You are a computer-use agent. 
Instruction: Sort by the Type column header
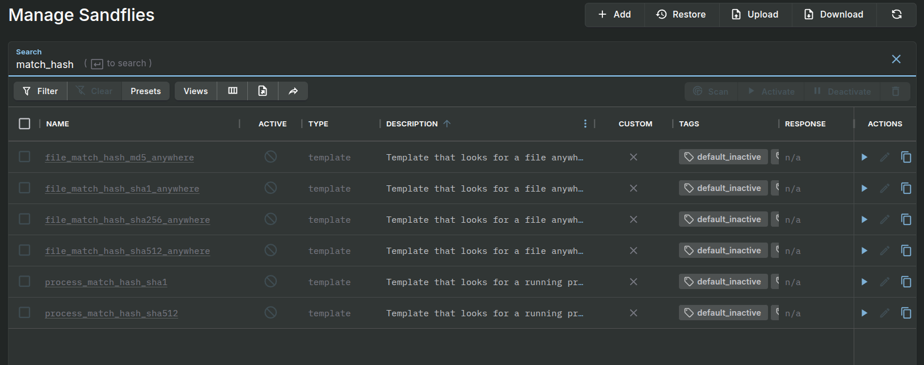318,124
